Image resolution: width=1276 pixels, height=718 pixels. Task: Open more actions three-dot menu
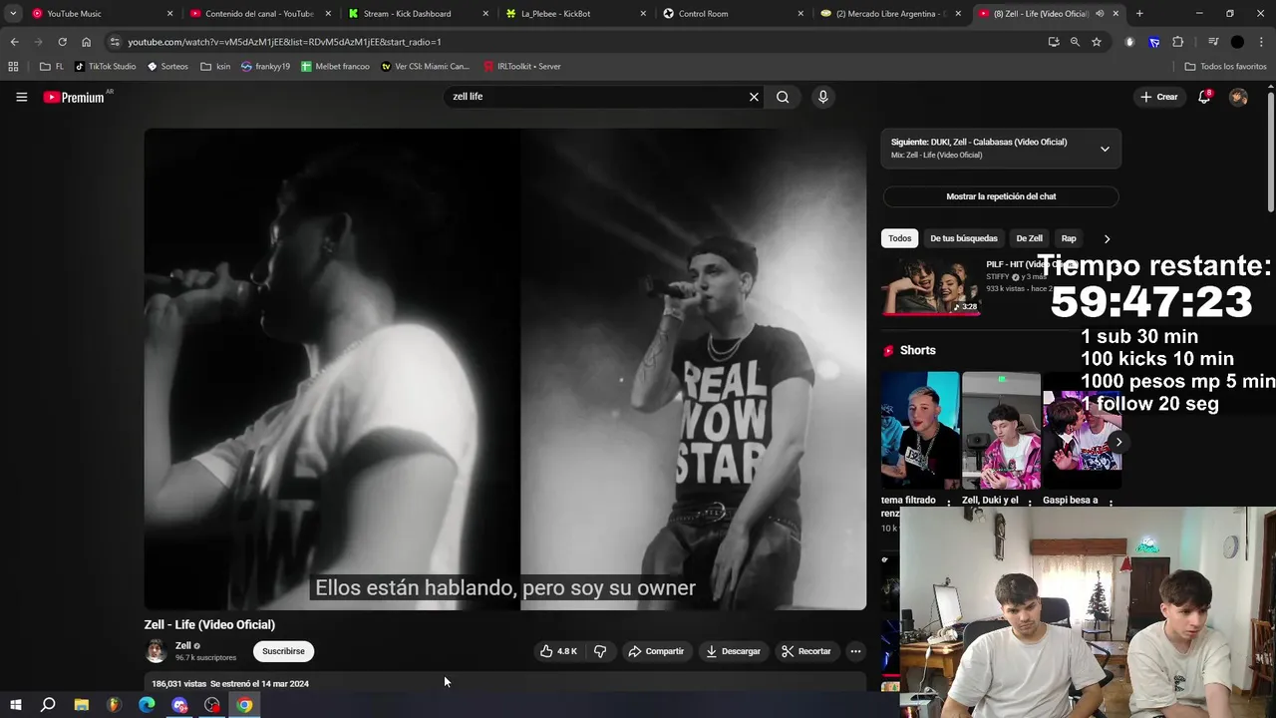click(x=854, y=651)
